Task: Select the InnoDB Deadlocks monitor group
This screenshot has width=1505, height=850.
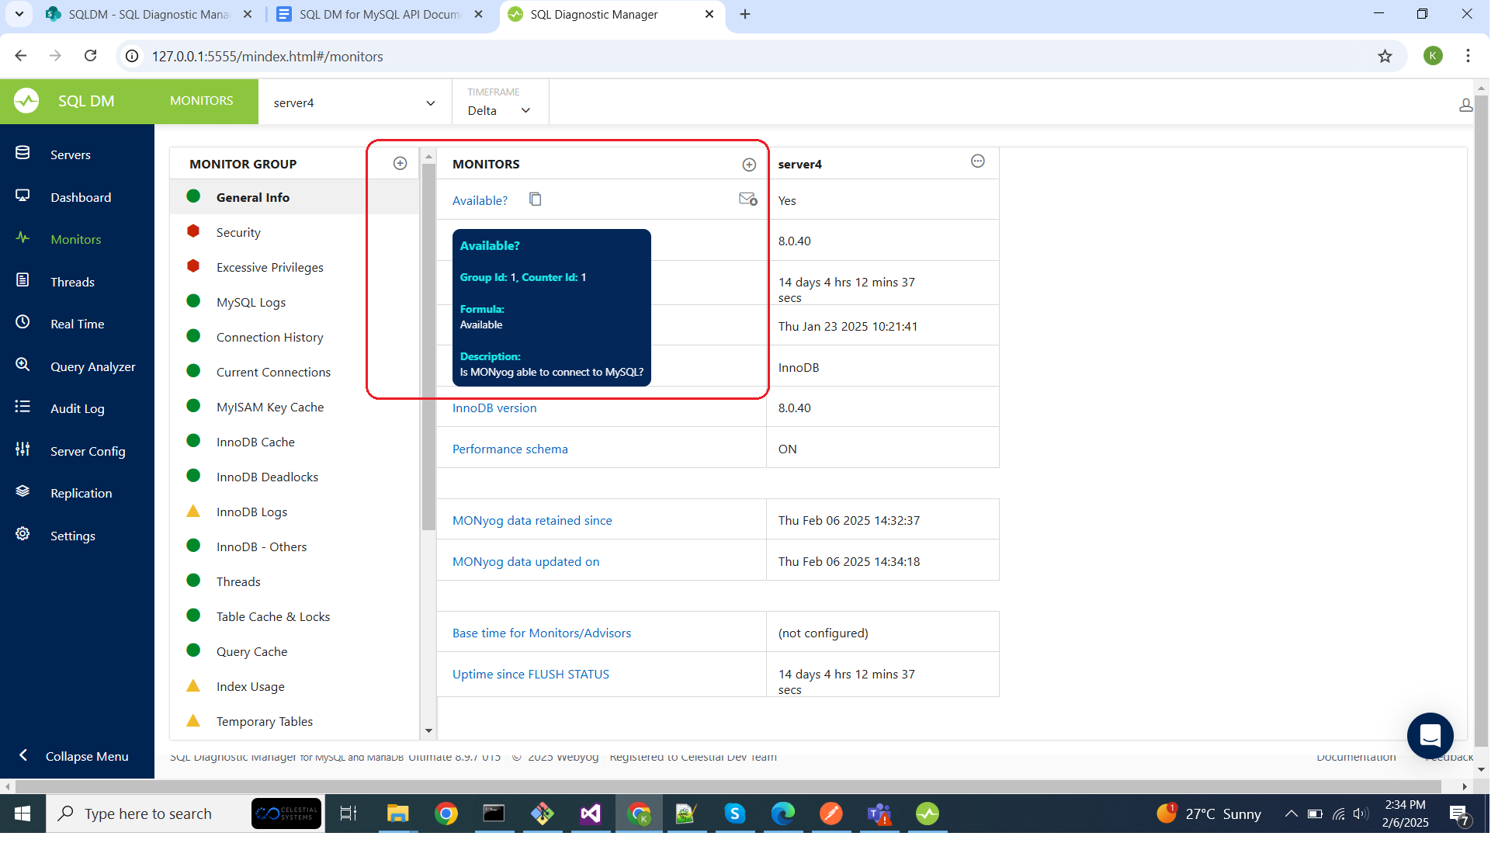Action: (x=267, y=477)
